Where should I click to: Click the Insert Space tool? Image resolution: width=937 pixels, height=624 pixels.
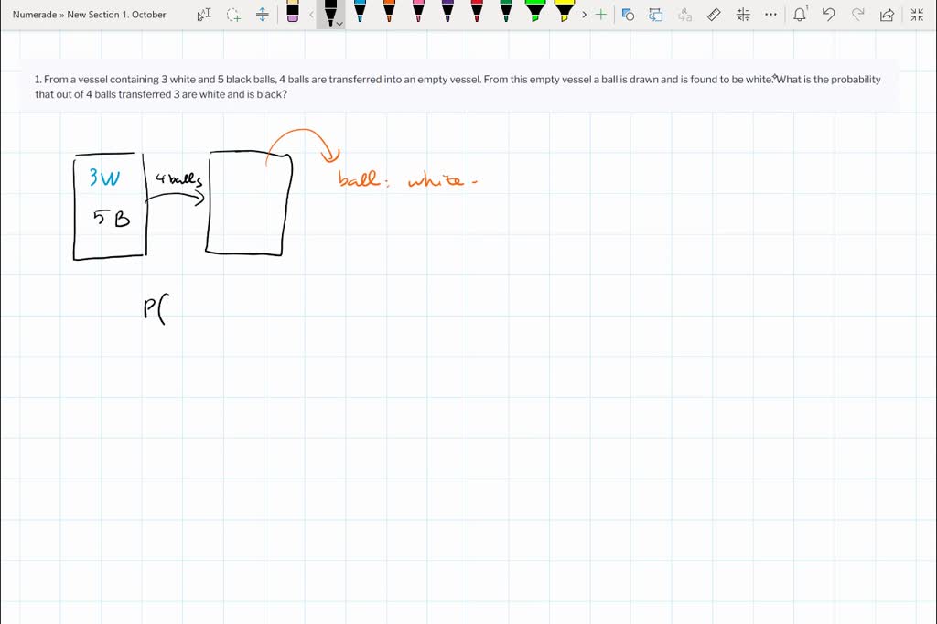coord(263,15)
